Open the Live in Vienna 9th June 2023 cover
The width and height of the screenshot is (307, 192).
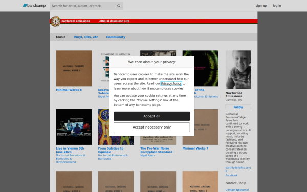74,127
